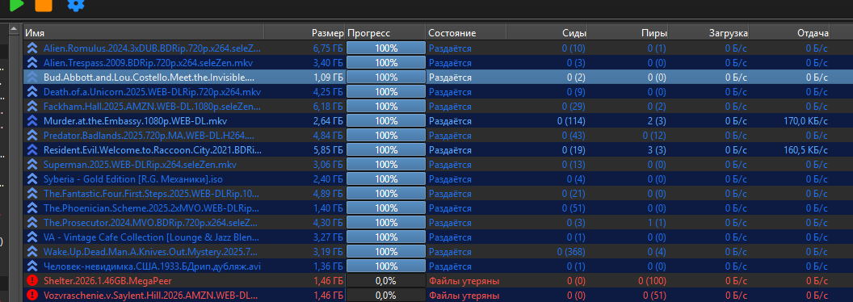Select Alien.Trespass.2009.BDRip.720p torrent name
The width and height of the screenshot is (853, 302).
point(149,62)
